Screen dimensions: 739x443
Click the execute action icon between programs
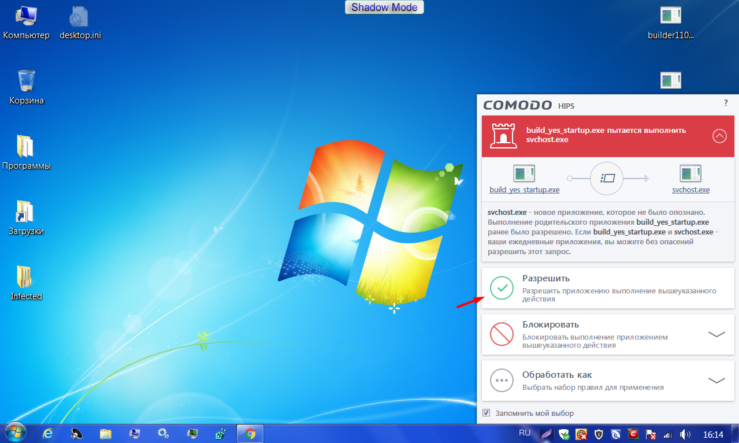[608, 178]
